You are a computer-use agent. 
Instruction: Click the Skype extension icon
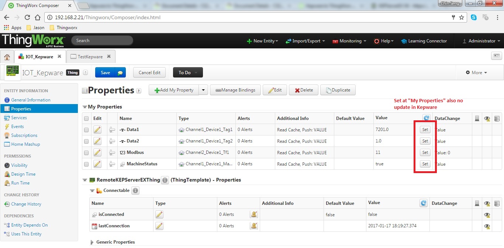pyautogui.click(x=473, y=17)
